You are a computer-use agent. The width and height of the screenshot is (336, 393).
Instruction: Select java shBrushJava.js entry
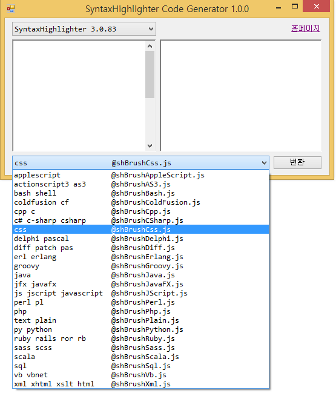[x=140, y=275]
